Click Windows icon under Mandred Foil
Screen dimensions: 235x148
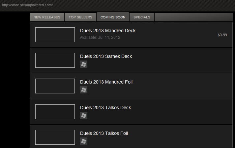[x=84, y=90]
